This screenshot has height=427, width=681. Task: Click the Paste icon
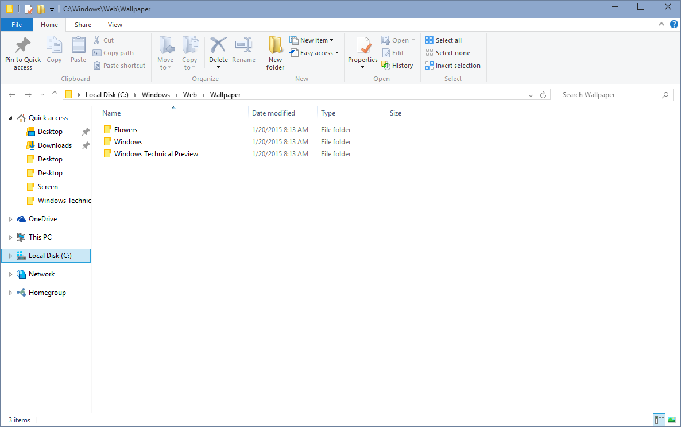(78, 49)
